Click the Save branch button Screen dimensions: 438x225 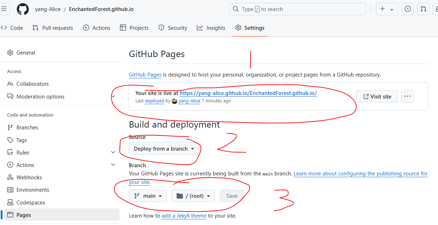(232, 196)
